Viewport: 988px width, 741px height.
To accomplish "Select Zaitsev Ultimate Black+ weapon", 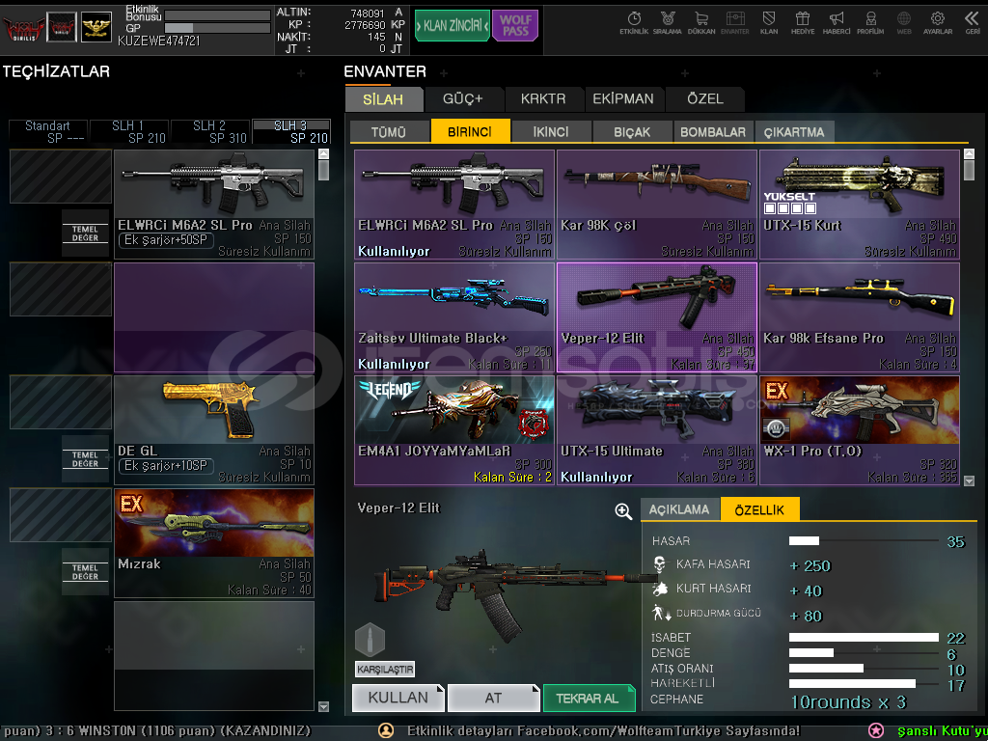I will coord(454,316).
